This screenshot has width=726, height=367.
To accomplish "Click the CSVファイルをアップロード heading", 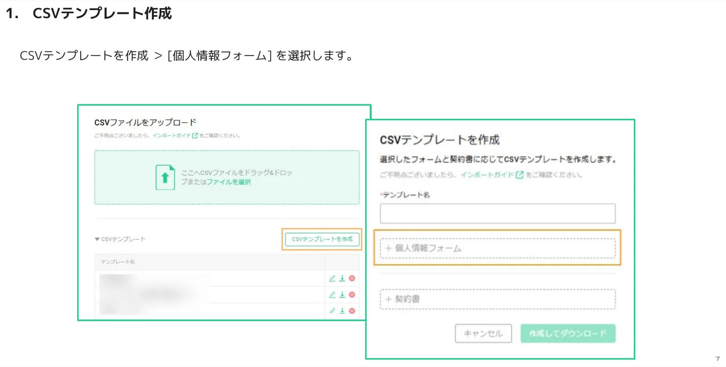I will coord(145,122).
